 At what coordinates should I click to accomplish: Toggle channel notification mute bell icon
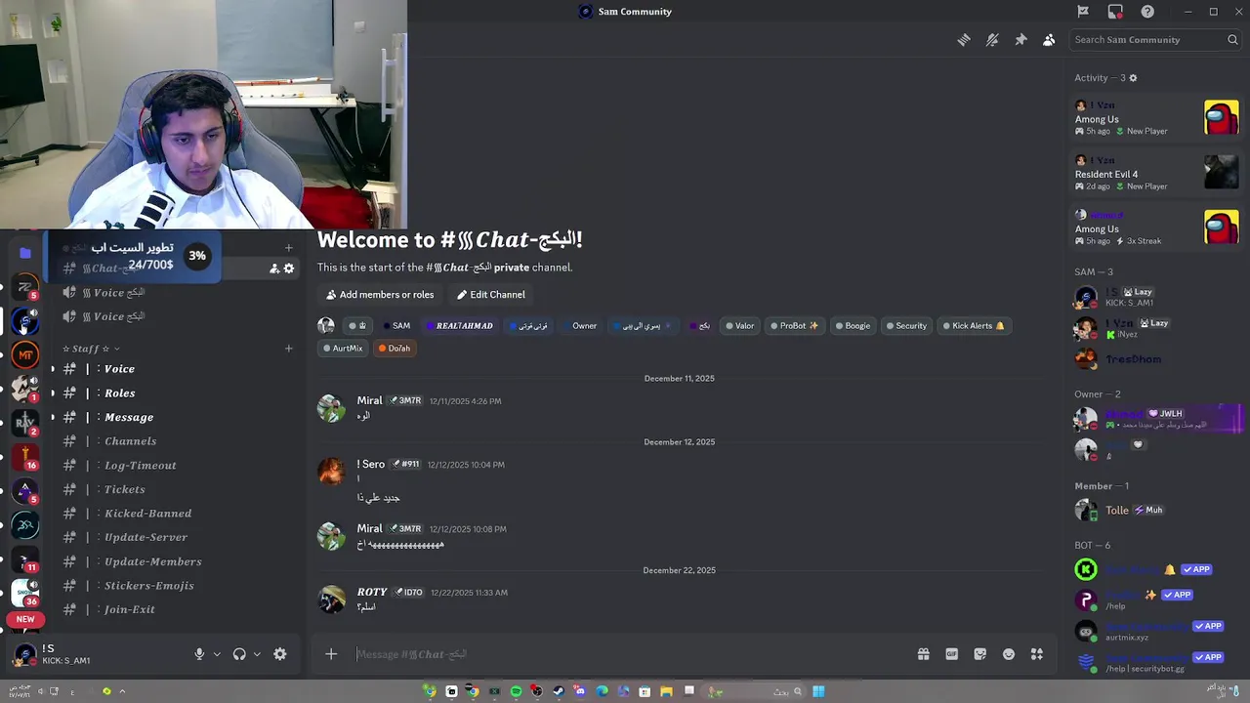coord(992,40)
